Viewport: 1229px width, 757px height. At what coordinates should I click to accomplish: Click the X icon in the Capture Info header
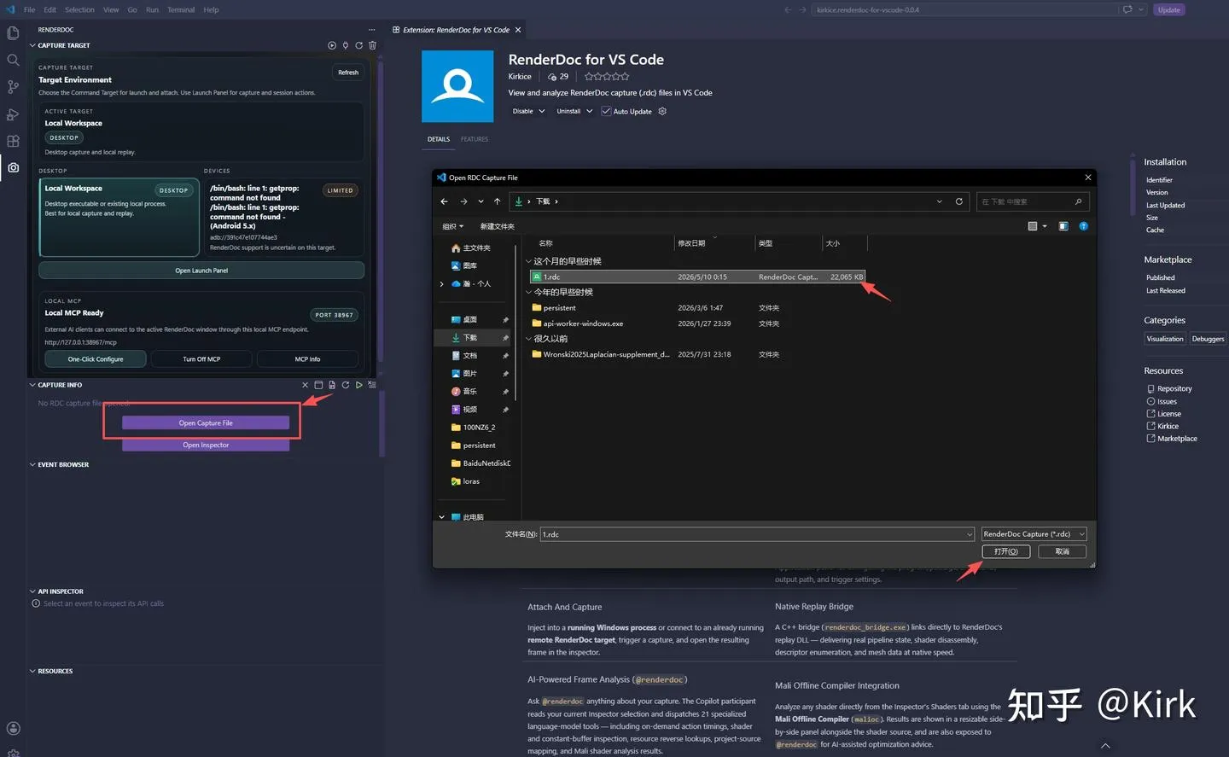[305, 385]
